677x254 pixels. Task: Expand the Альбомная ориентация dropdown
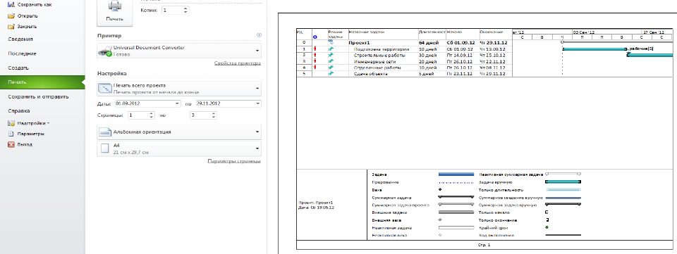tap(258, 132)
